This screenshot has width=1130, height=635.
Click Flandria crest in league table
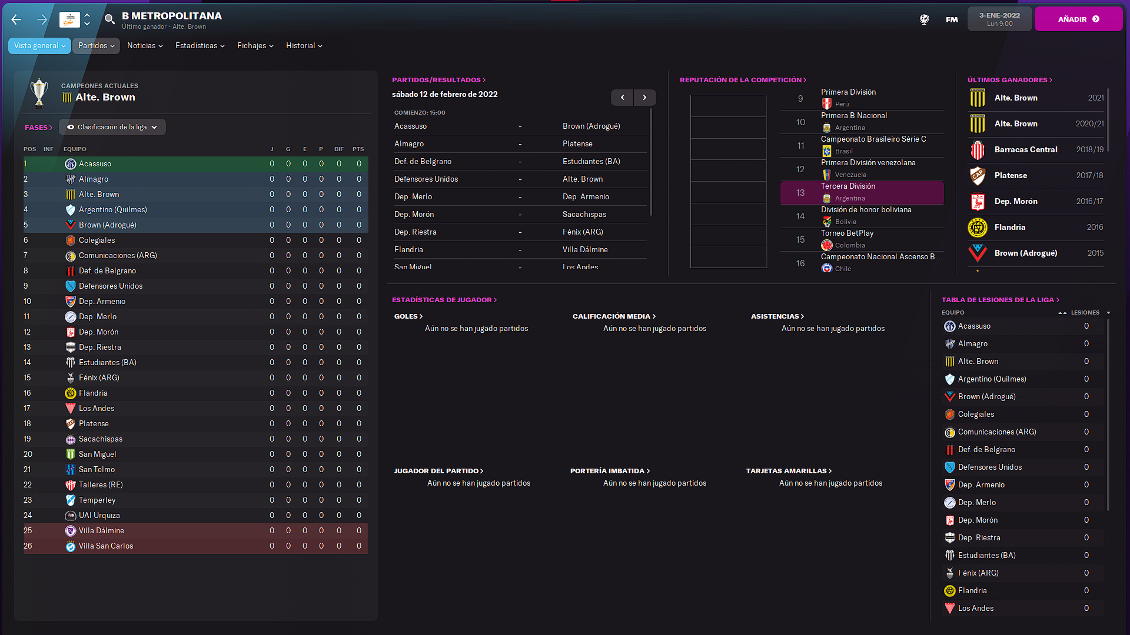pos(70,393)
